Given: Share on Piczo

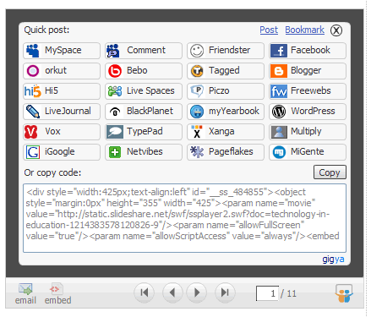Looking at the screenshot, I should pos(226,91).
